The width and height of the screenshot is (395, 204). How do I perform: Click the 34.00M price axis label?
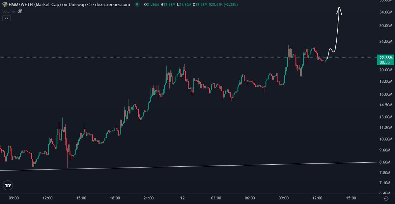[x=386, y=12]
